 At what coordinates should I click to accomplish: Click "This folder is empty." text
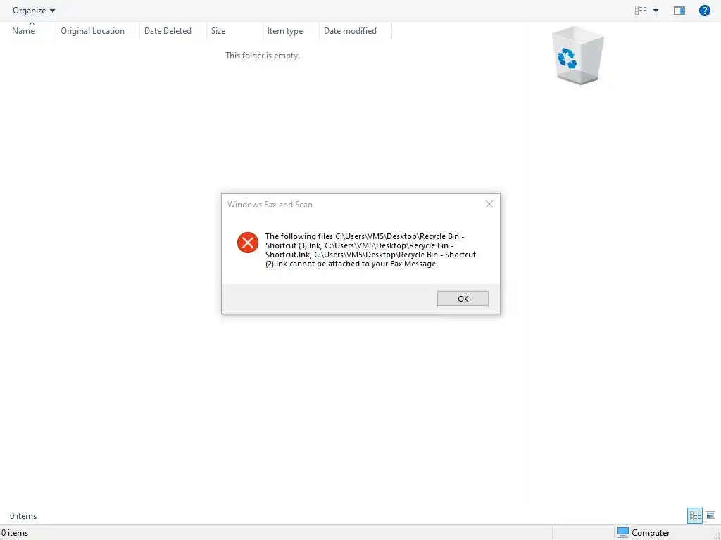[263, 55]
